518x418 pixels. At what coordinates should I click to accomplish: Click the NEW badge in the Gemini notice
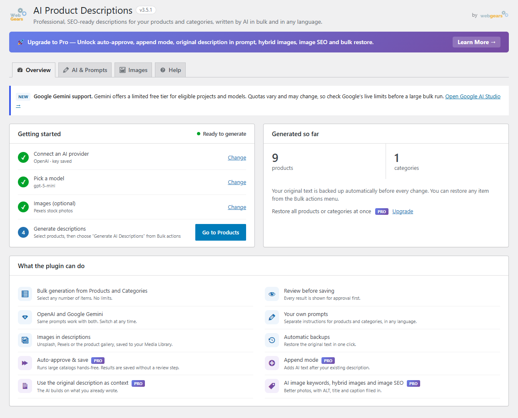point(23,97)
